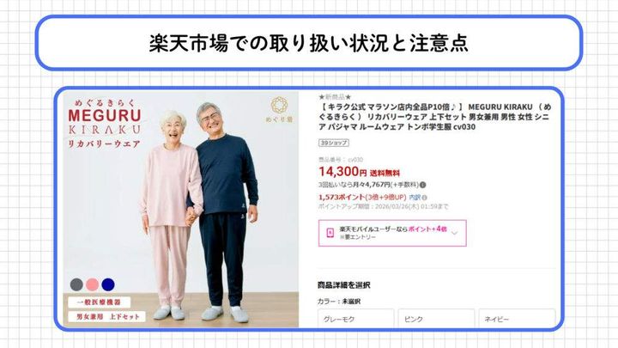This screenshot has width=618, height=348.
Task: Choose the グレーモク color option
Action: 355,319
